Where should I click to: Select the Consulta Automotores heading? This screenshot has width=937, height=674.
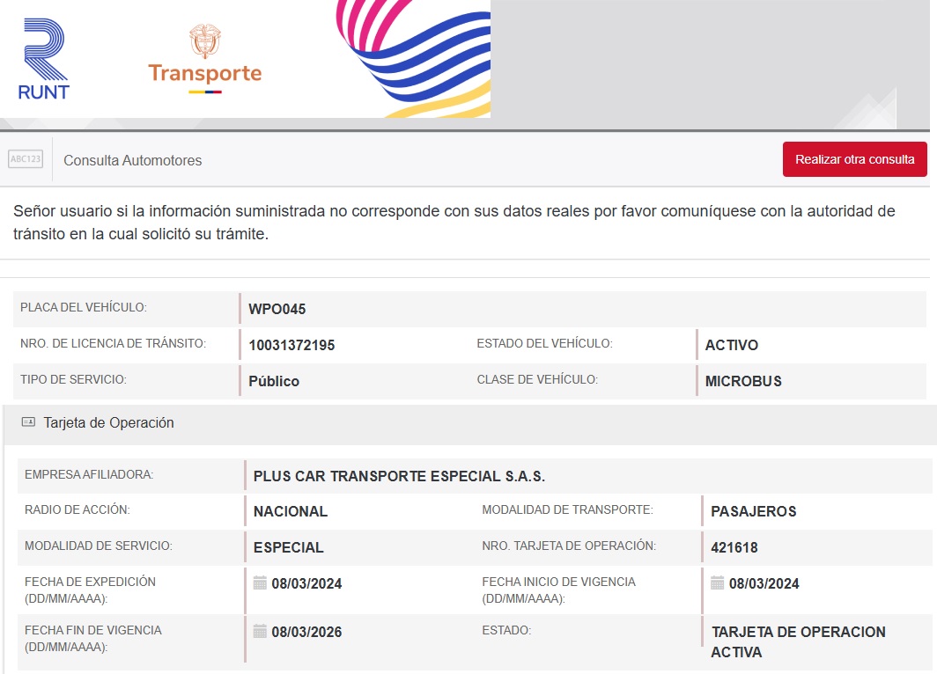click(133, 160)
